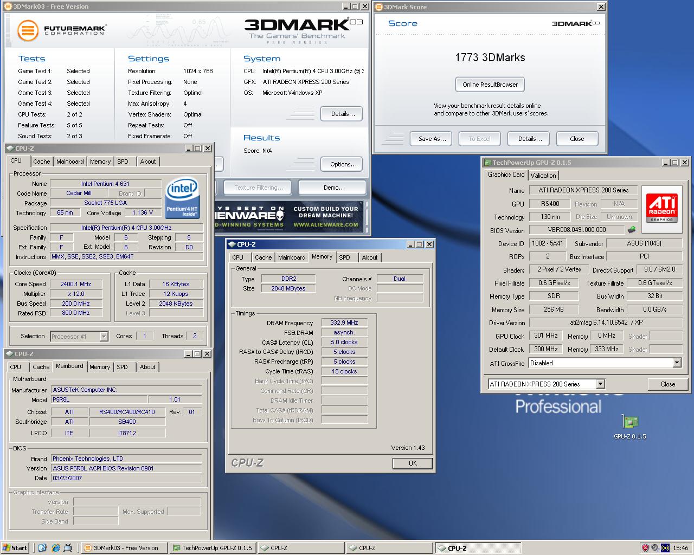Click Online ResultBrowser button
The width and height of the screenshot is (694, 555).
point(490,85)
